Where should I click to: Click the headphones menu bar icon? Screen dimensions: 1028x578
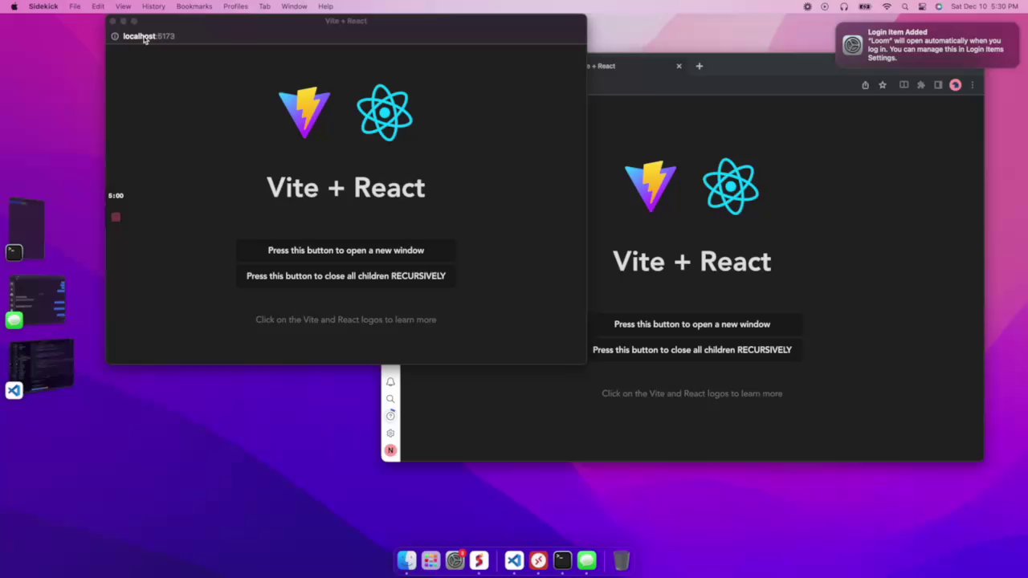click(844, 6)
